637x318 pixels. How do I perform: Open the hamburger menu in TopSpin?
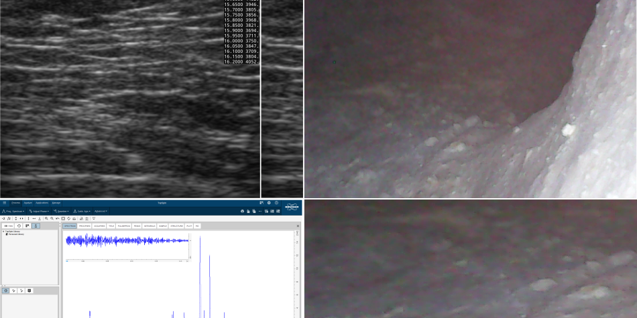point(4,202)
